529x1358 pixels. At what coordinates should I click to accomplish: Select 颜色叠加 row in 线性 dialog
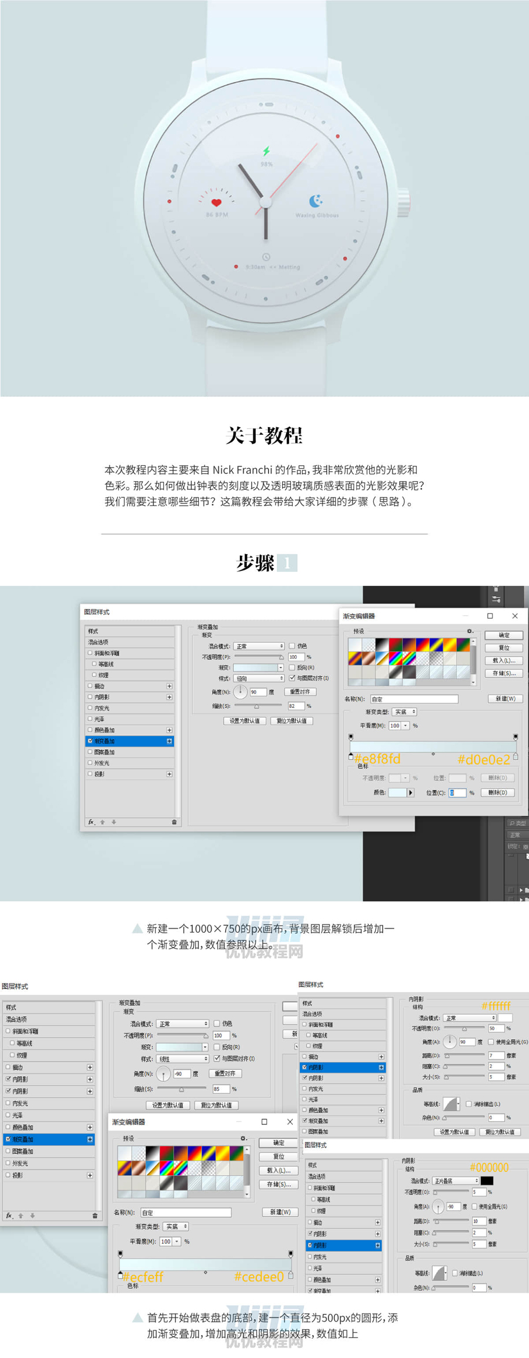point(49,1127)
